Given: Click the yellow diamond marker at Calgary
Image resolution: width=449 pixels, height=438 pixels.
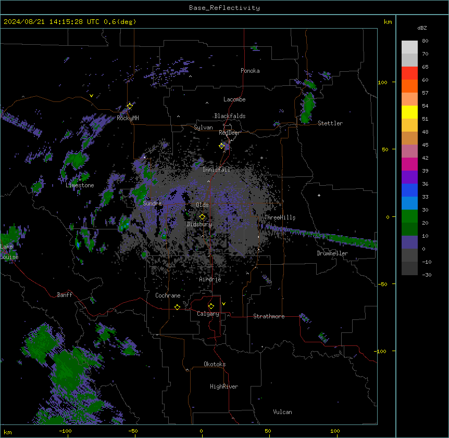Looking at the screenshot, I should [211, 306].
